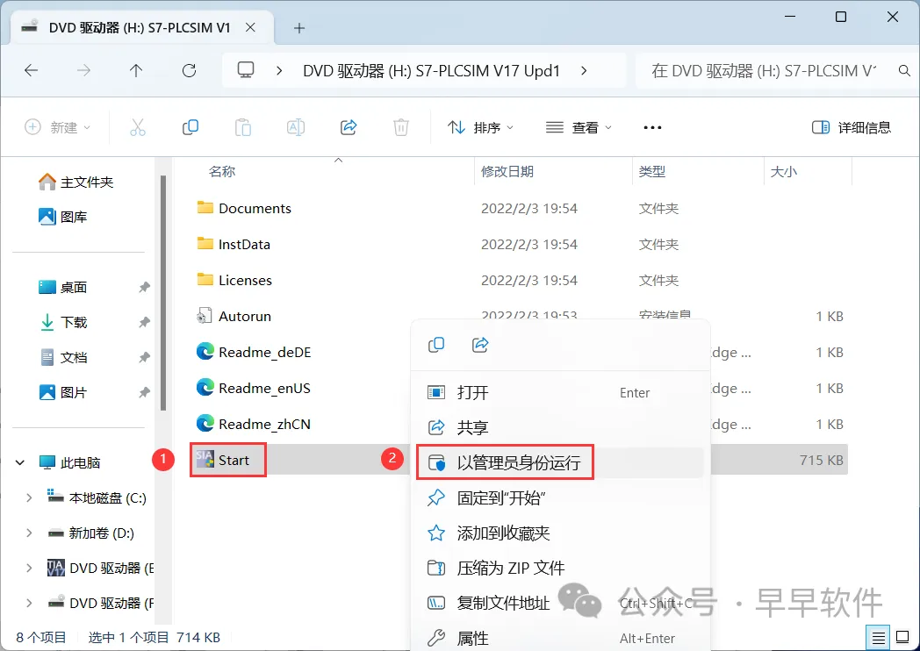The image size is (920, 651).
Task: Select the InstData folder
Action: 233,244
